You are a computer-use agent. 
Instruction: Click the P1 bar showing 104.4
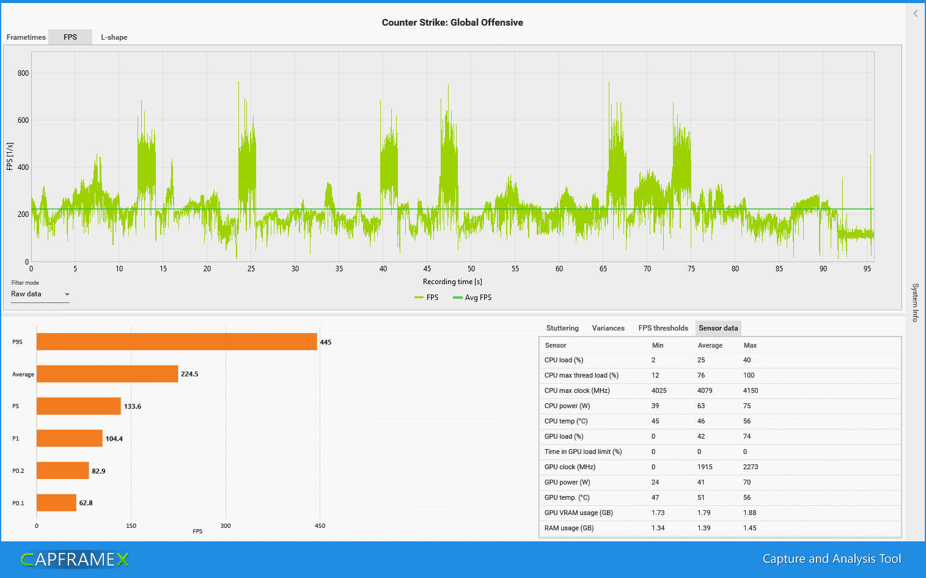pos(70,438)
